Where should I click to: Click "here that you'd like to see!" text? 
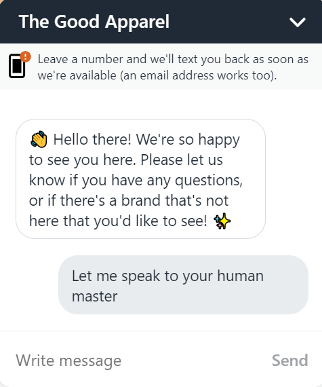point(118,221)
